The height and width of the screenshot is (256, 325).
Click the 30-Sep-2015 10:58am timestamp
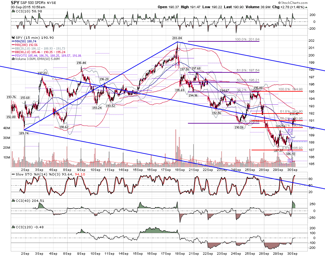click(28, 7)
